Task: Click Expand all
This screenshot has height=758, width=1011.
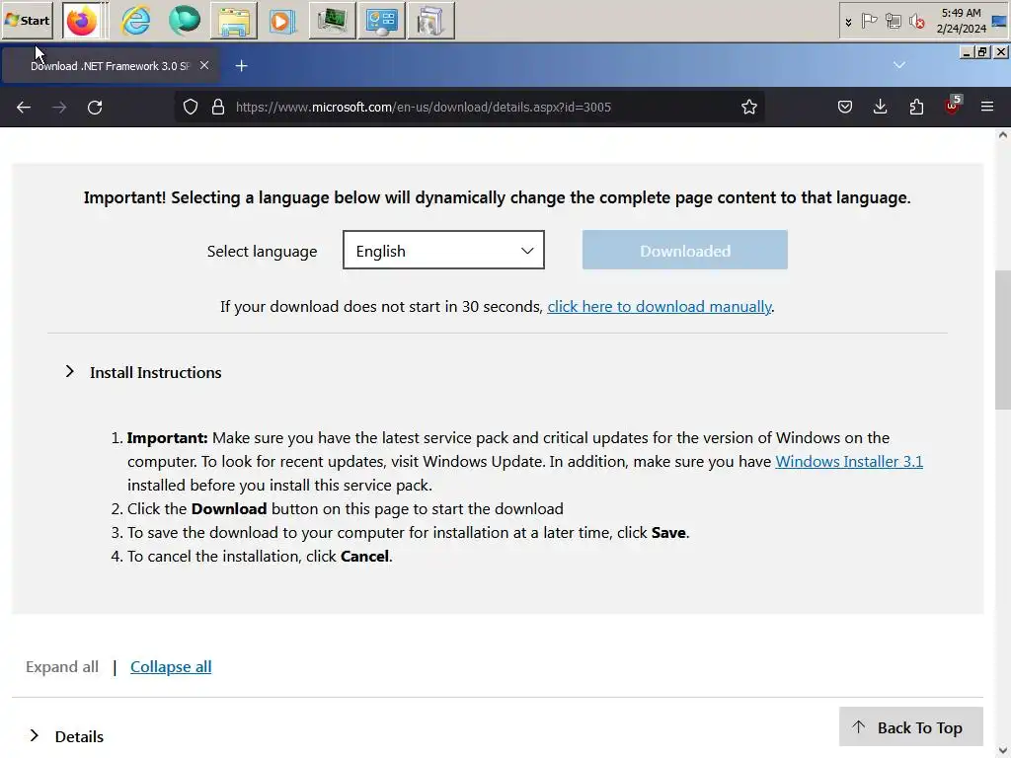Action: pos(62,667)
